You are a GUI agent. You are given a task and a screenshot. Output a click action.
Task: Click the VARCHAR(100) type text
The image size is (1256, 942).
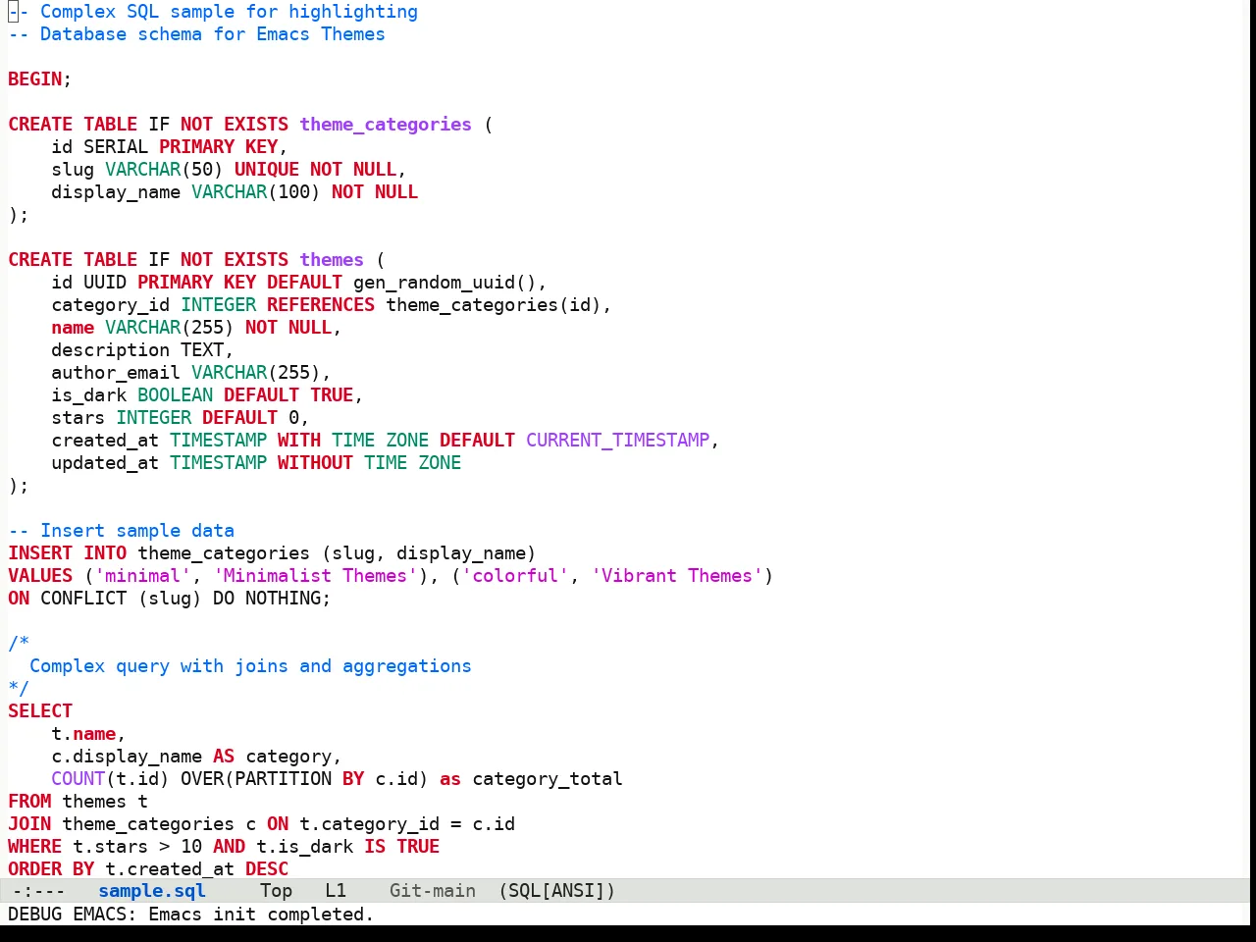pos(256,192)
